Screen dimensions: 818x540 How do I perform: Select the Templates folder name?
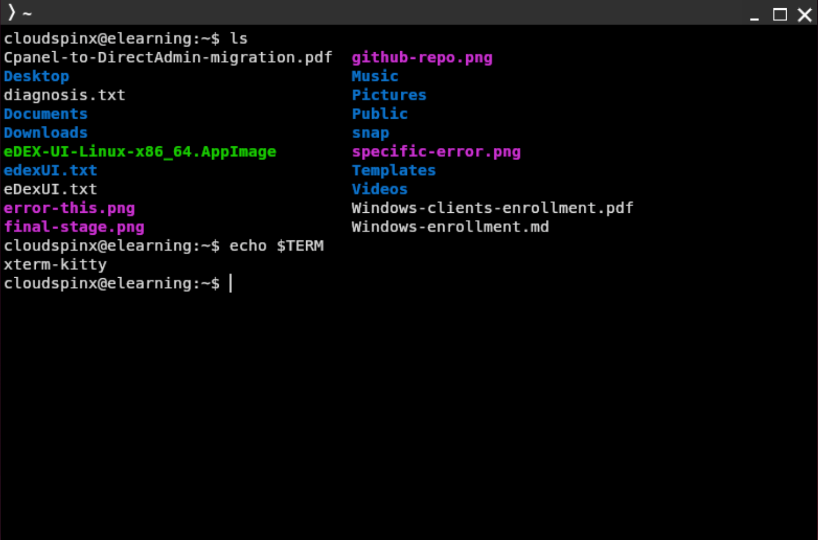coord(394,170)
